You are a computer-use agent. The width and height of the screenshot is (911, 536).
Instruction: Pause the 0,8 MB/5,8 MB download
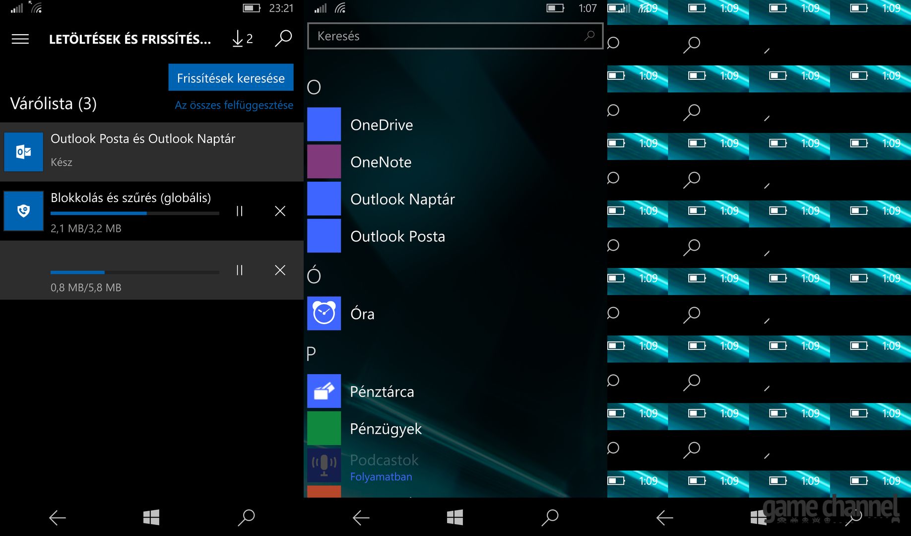point(240,270)
